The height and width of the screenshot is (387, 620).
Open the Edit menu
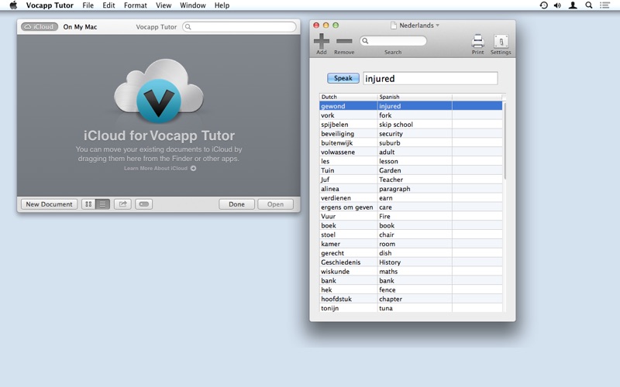coord(108,5)
